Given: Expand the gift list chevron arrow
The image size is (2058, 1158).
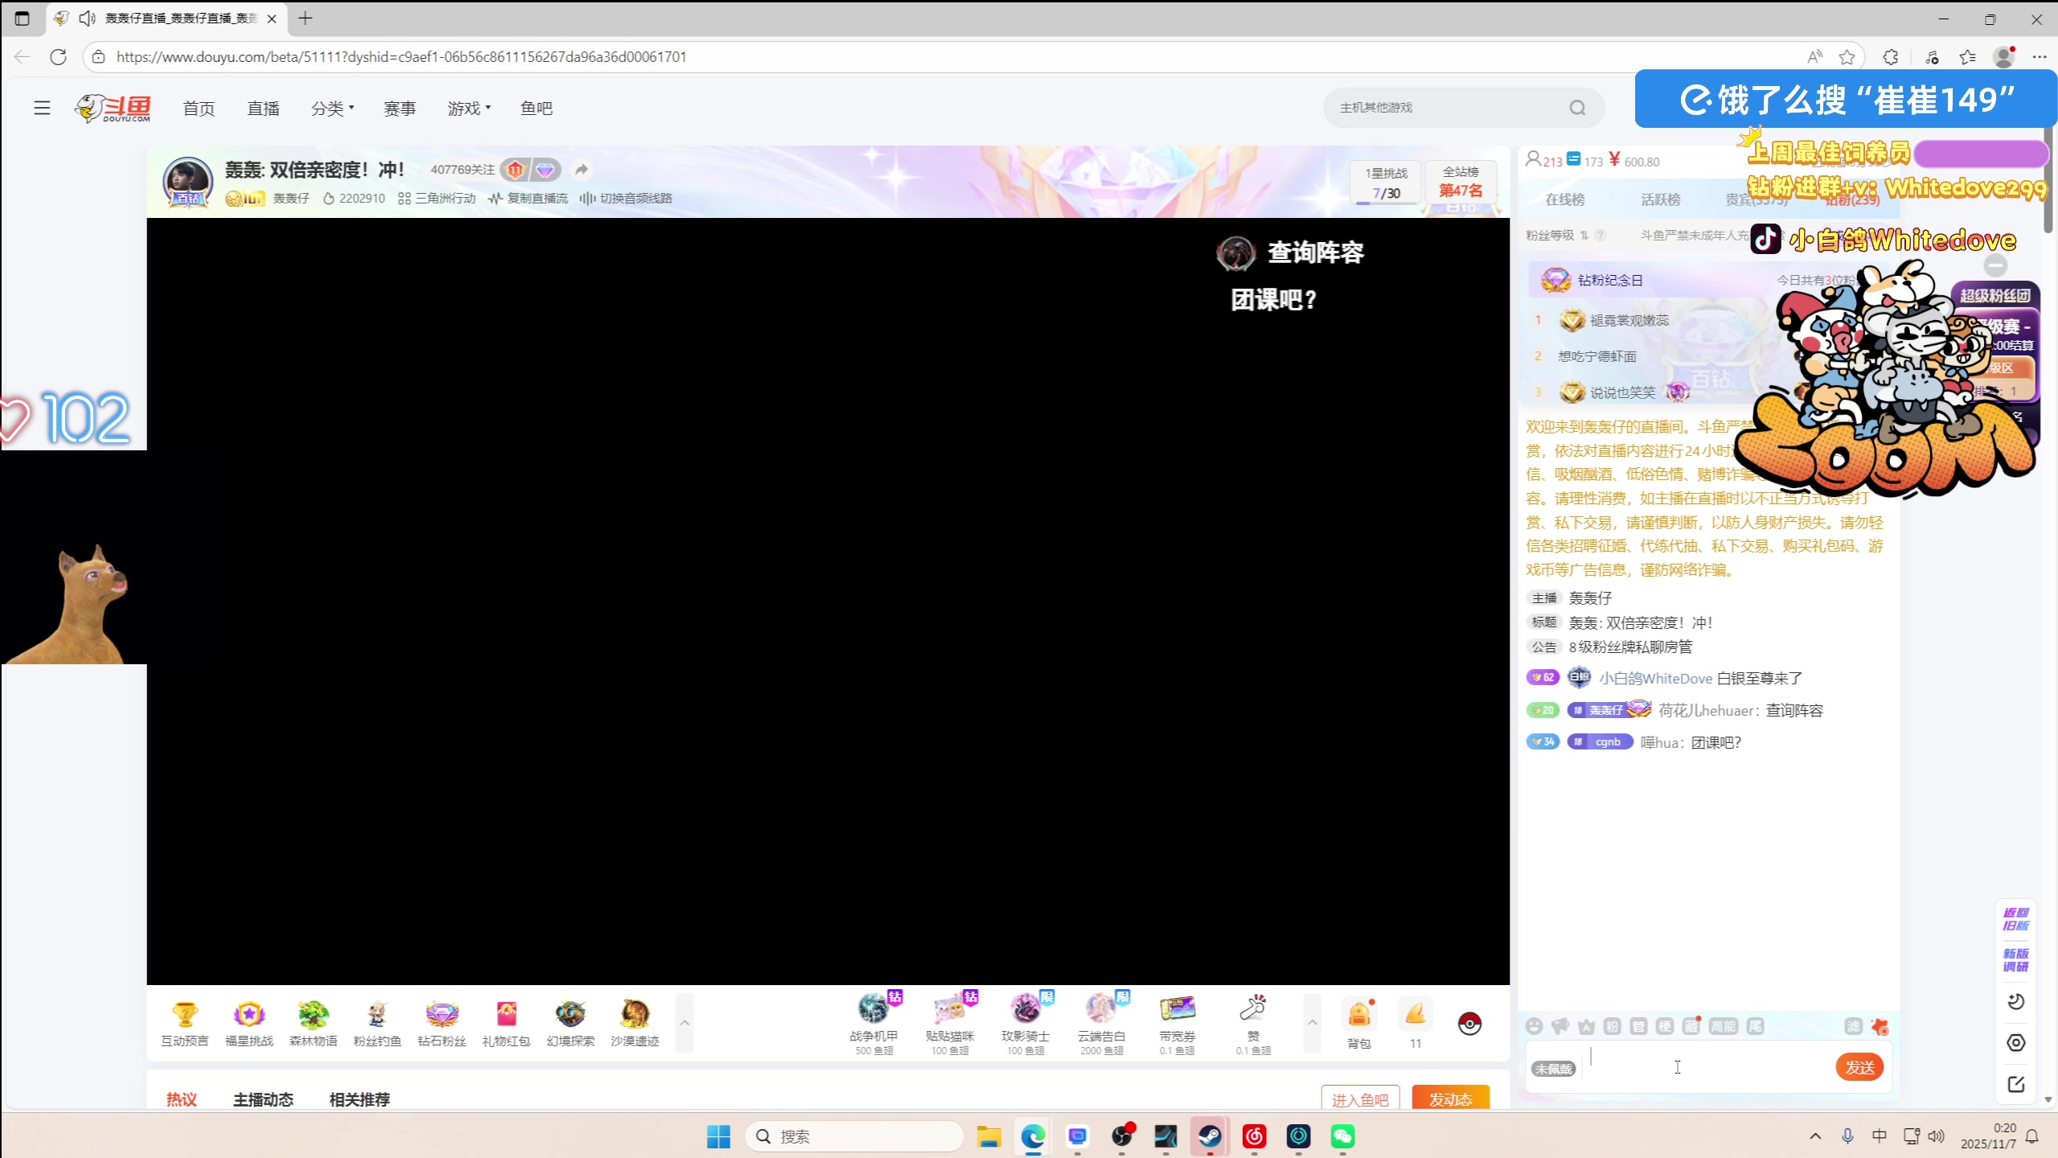Looking at the screenshot, I should pos(1312,1023).
